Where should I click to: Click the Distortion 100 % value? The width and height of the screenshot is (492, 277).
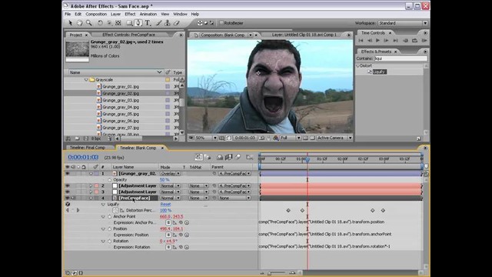[x=166, y=210]
